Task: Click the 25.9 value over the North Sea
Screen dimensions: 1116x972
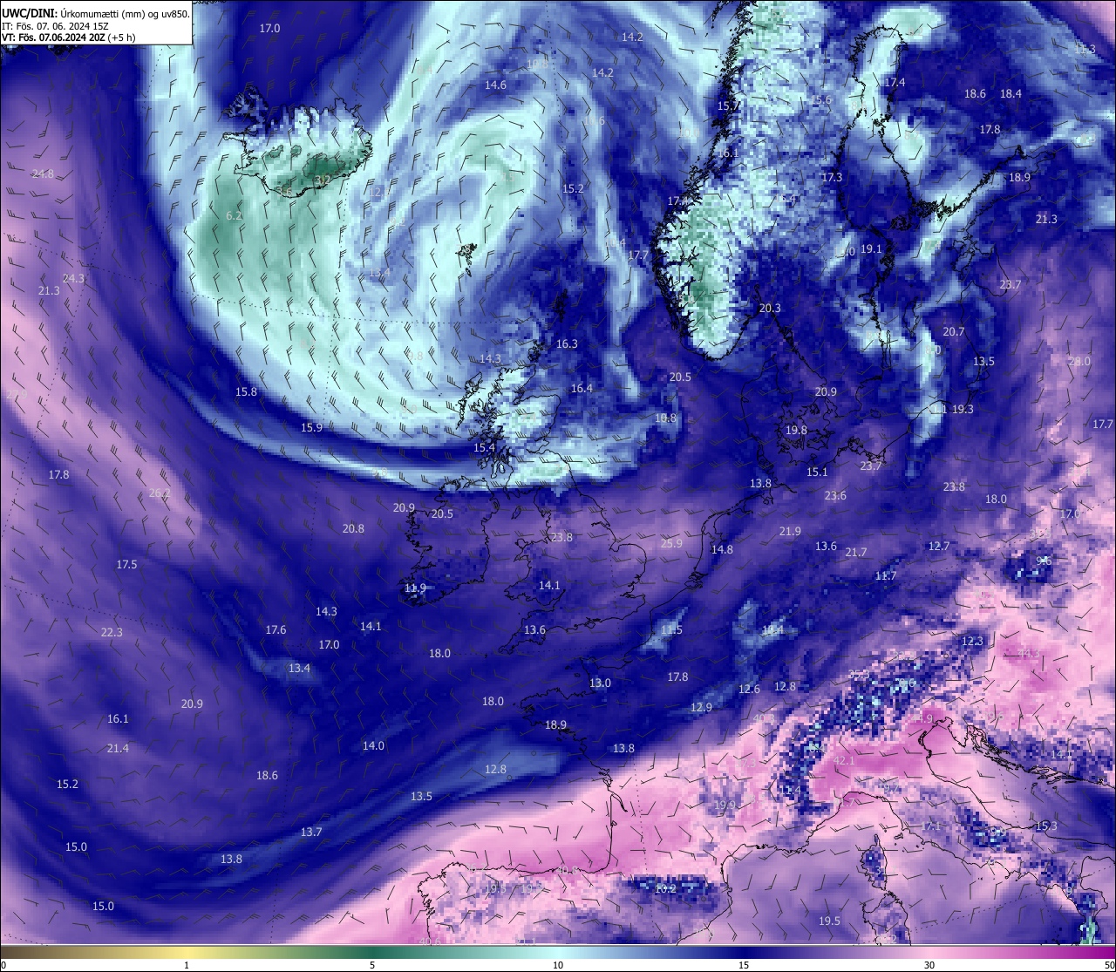Action: [x=671, y=544]
